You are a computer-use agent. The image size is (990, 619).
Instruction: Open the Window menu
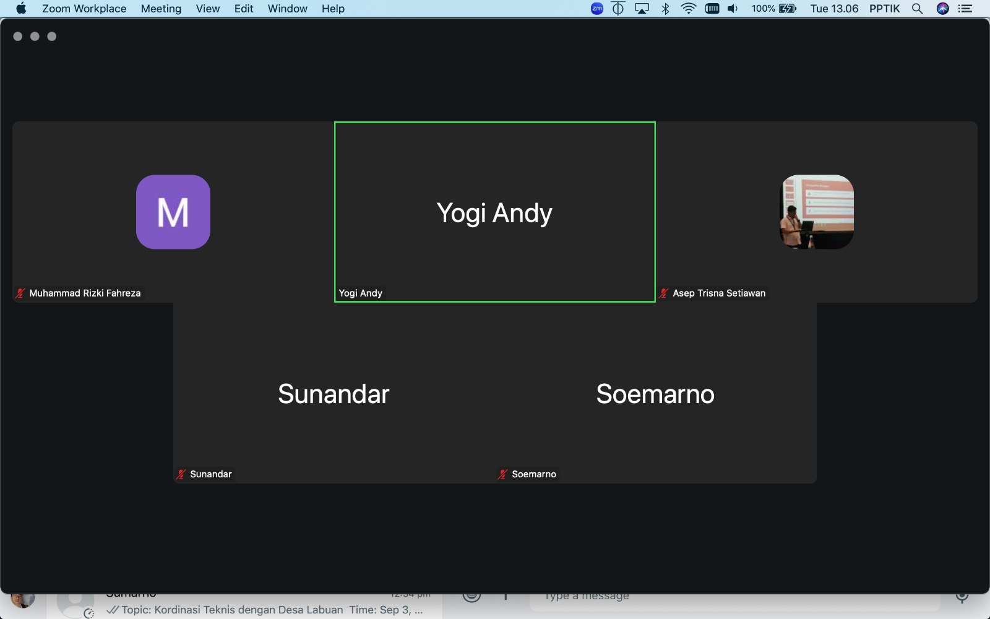coord(287,9)
